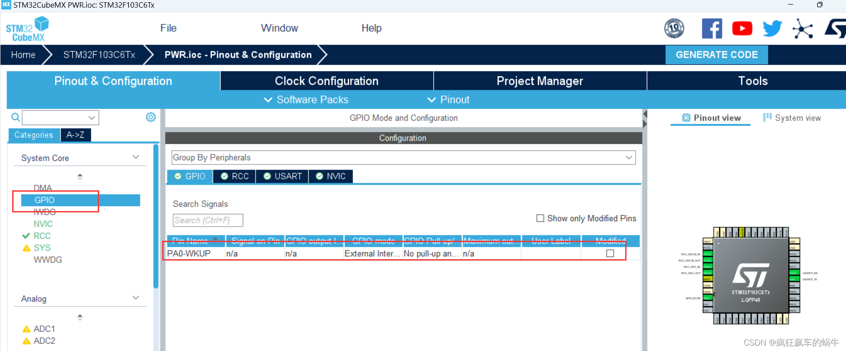Select GPIO in System Core list

[80, 200]
